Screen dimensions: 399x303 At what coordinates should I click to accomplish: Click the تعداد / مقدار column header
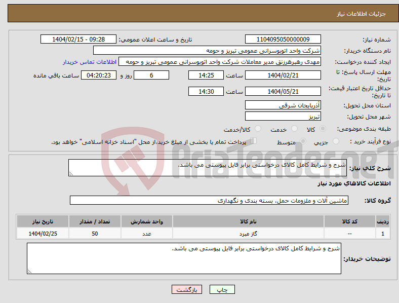click(x=95, y=221)
